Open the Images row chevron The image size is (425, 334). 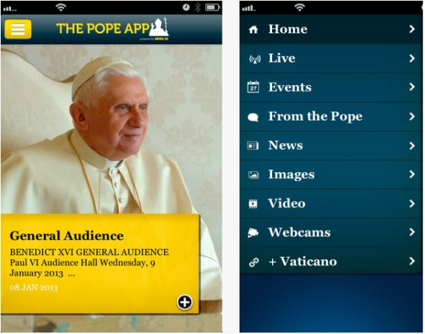pos(412,174)
